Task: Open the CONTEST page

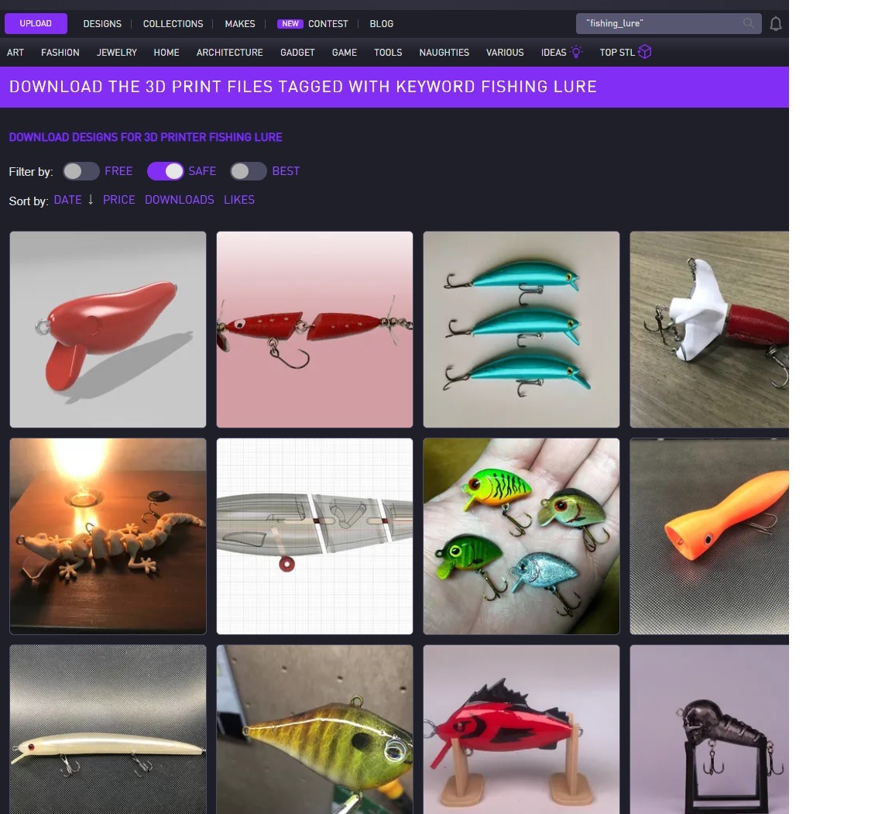Action: [328, 24]
